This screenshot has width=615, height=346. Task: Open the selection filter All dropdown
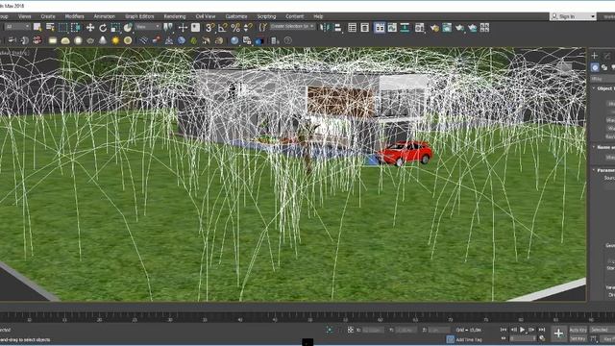pos(17,27)
